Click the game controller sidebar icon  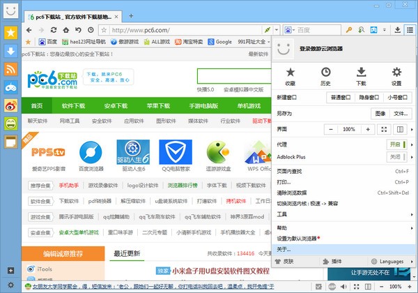pos(10,87)
